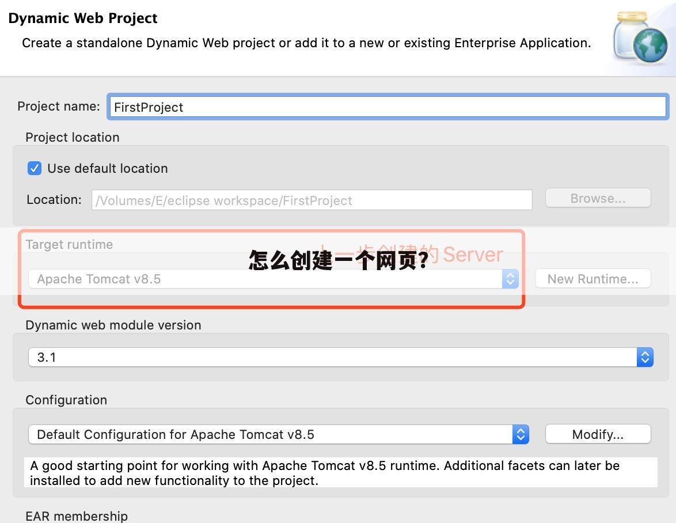Click the 'Create a standalone Dynamic Web project' description
676x523 pixels.
click(306, 43)
